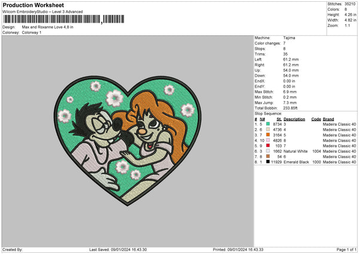Click the pink color swatch in row 4
359x254 pixels.
click(x=268, y=140)
